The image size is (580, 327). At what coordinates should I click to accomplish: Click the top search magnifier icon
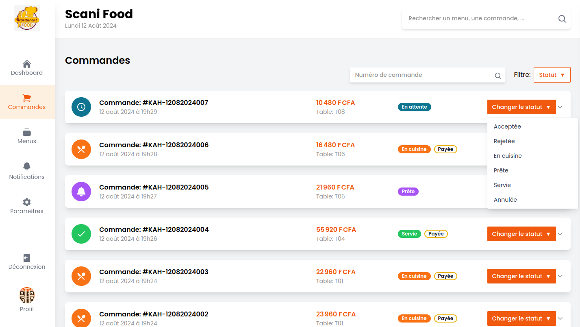(562, 19)
